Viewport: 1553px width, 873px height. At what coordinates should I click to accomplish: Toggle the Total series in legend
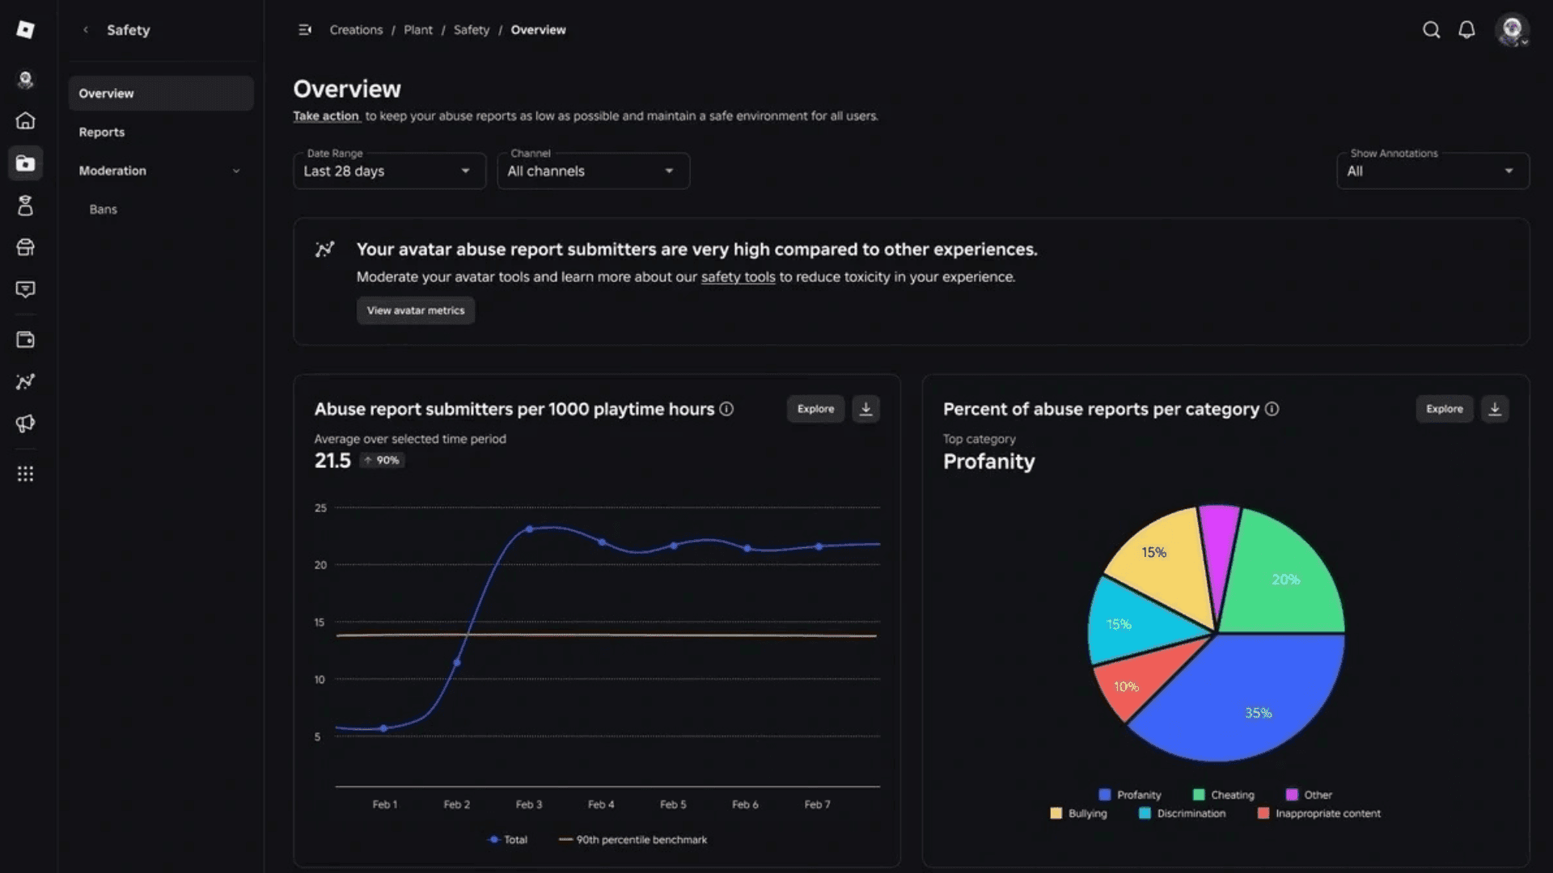[x=508, y=840]
